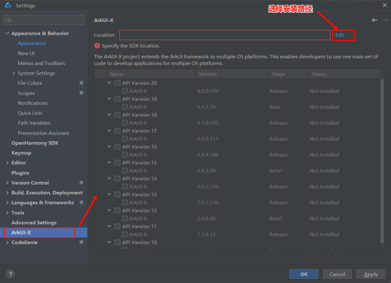Open Advanced Settings page
Image resolution: width=391 pixels, height=283 pixels.
[x=34, y=223]
